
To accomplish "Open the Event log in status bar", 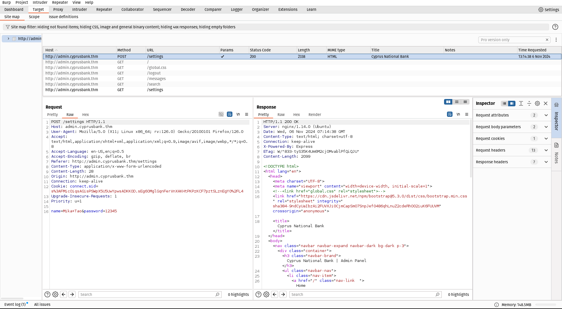I will tap(15, 304).
